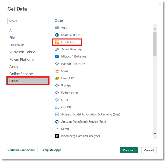Click the Amazon OpenSearch Service icon
Screen dimensions: 166x162
click(57, 122)
